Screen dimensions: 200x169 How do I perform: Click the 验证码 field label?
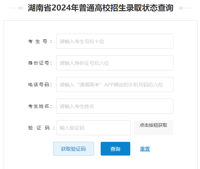point(41,128)
